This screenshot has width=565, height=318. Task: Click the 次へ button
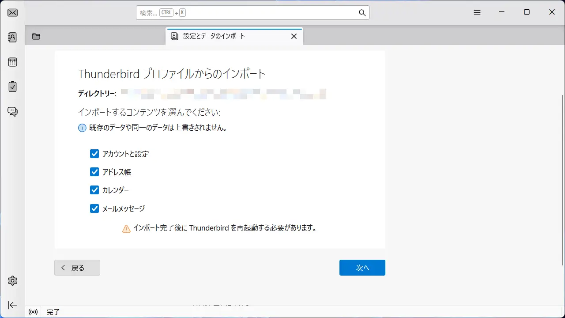tap(362, 268)
